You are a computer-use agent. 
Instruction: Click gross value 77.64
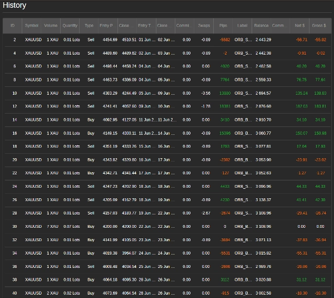click(x=320, y=80)
